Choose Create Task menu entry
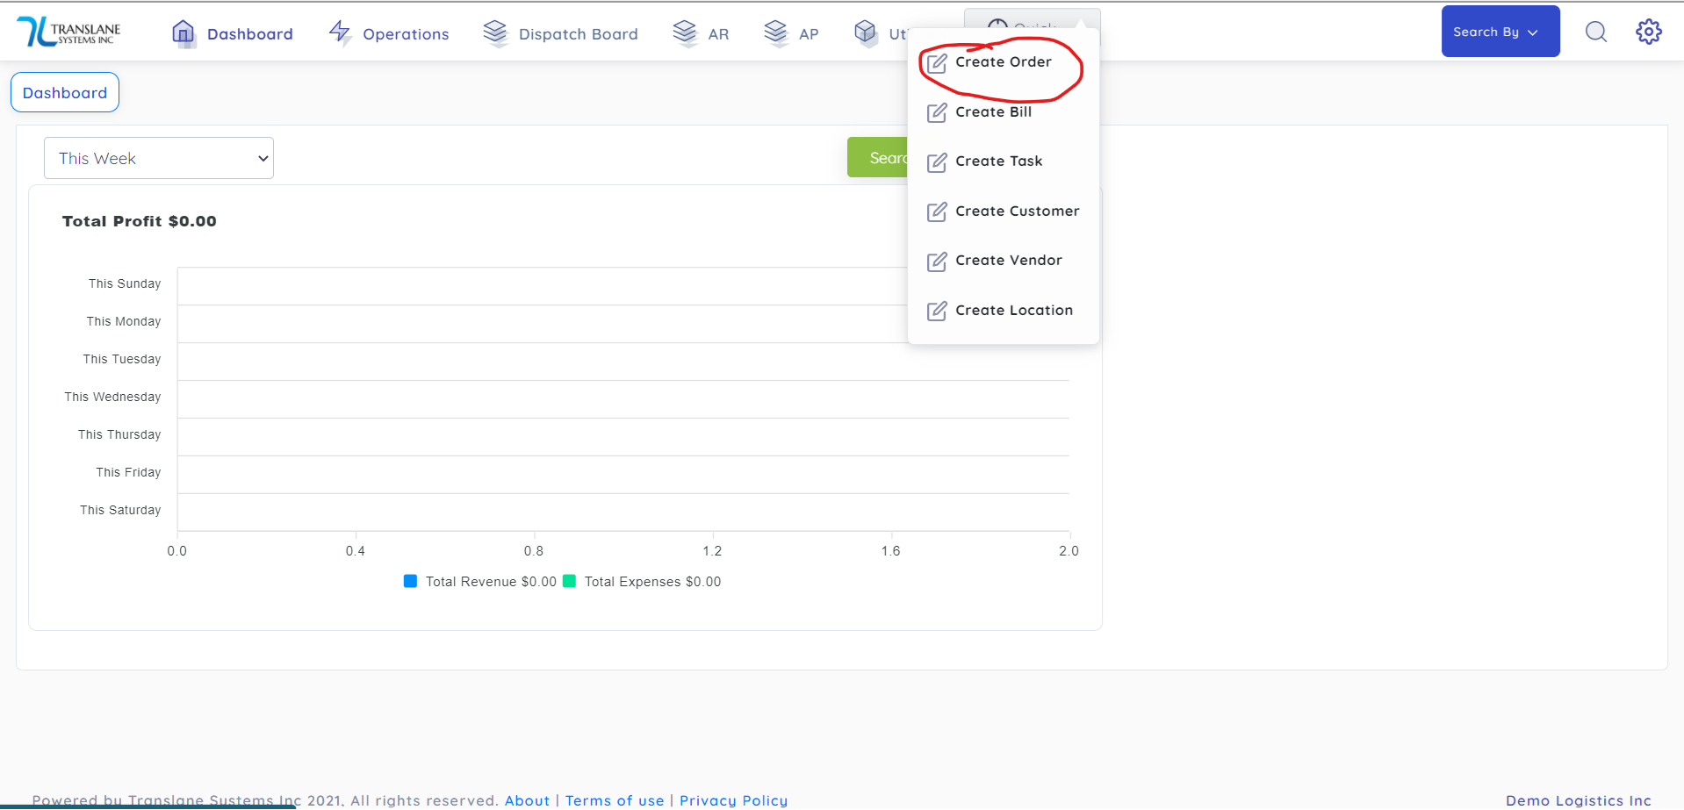 pyautogui.click(x=998, y=161)
